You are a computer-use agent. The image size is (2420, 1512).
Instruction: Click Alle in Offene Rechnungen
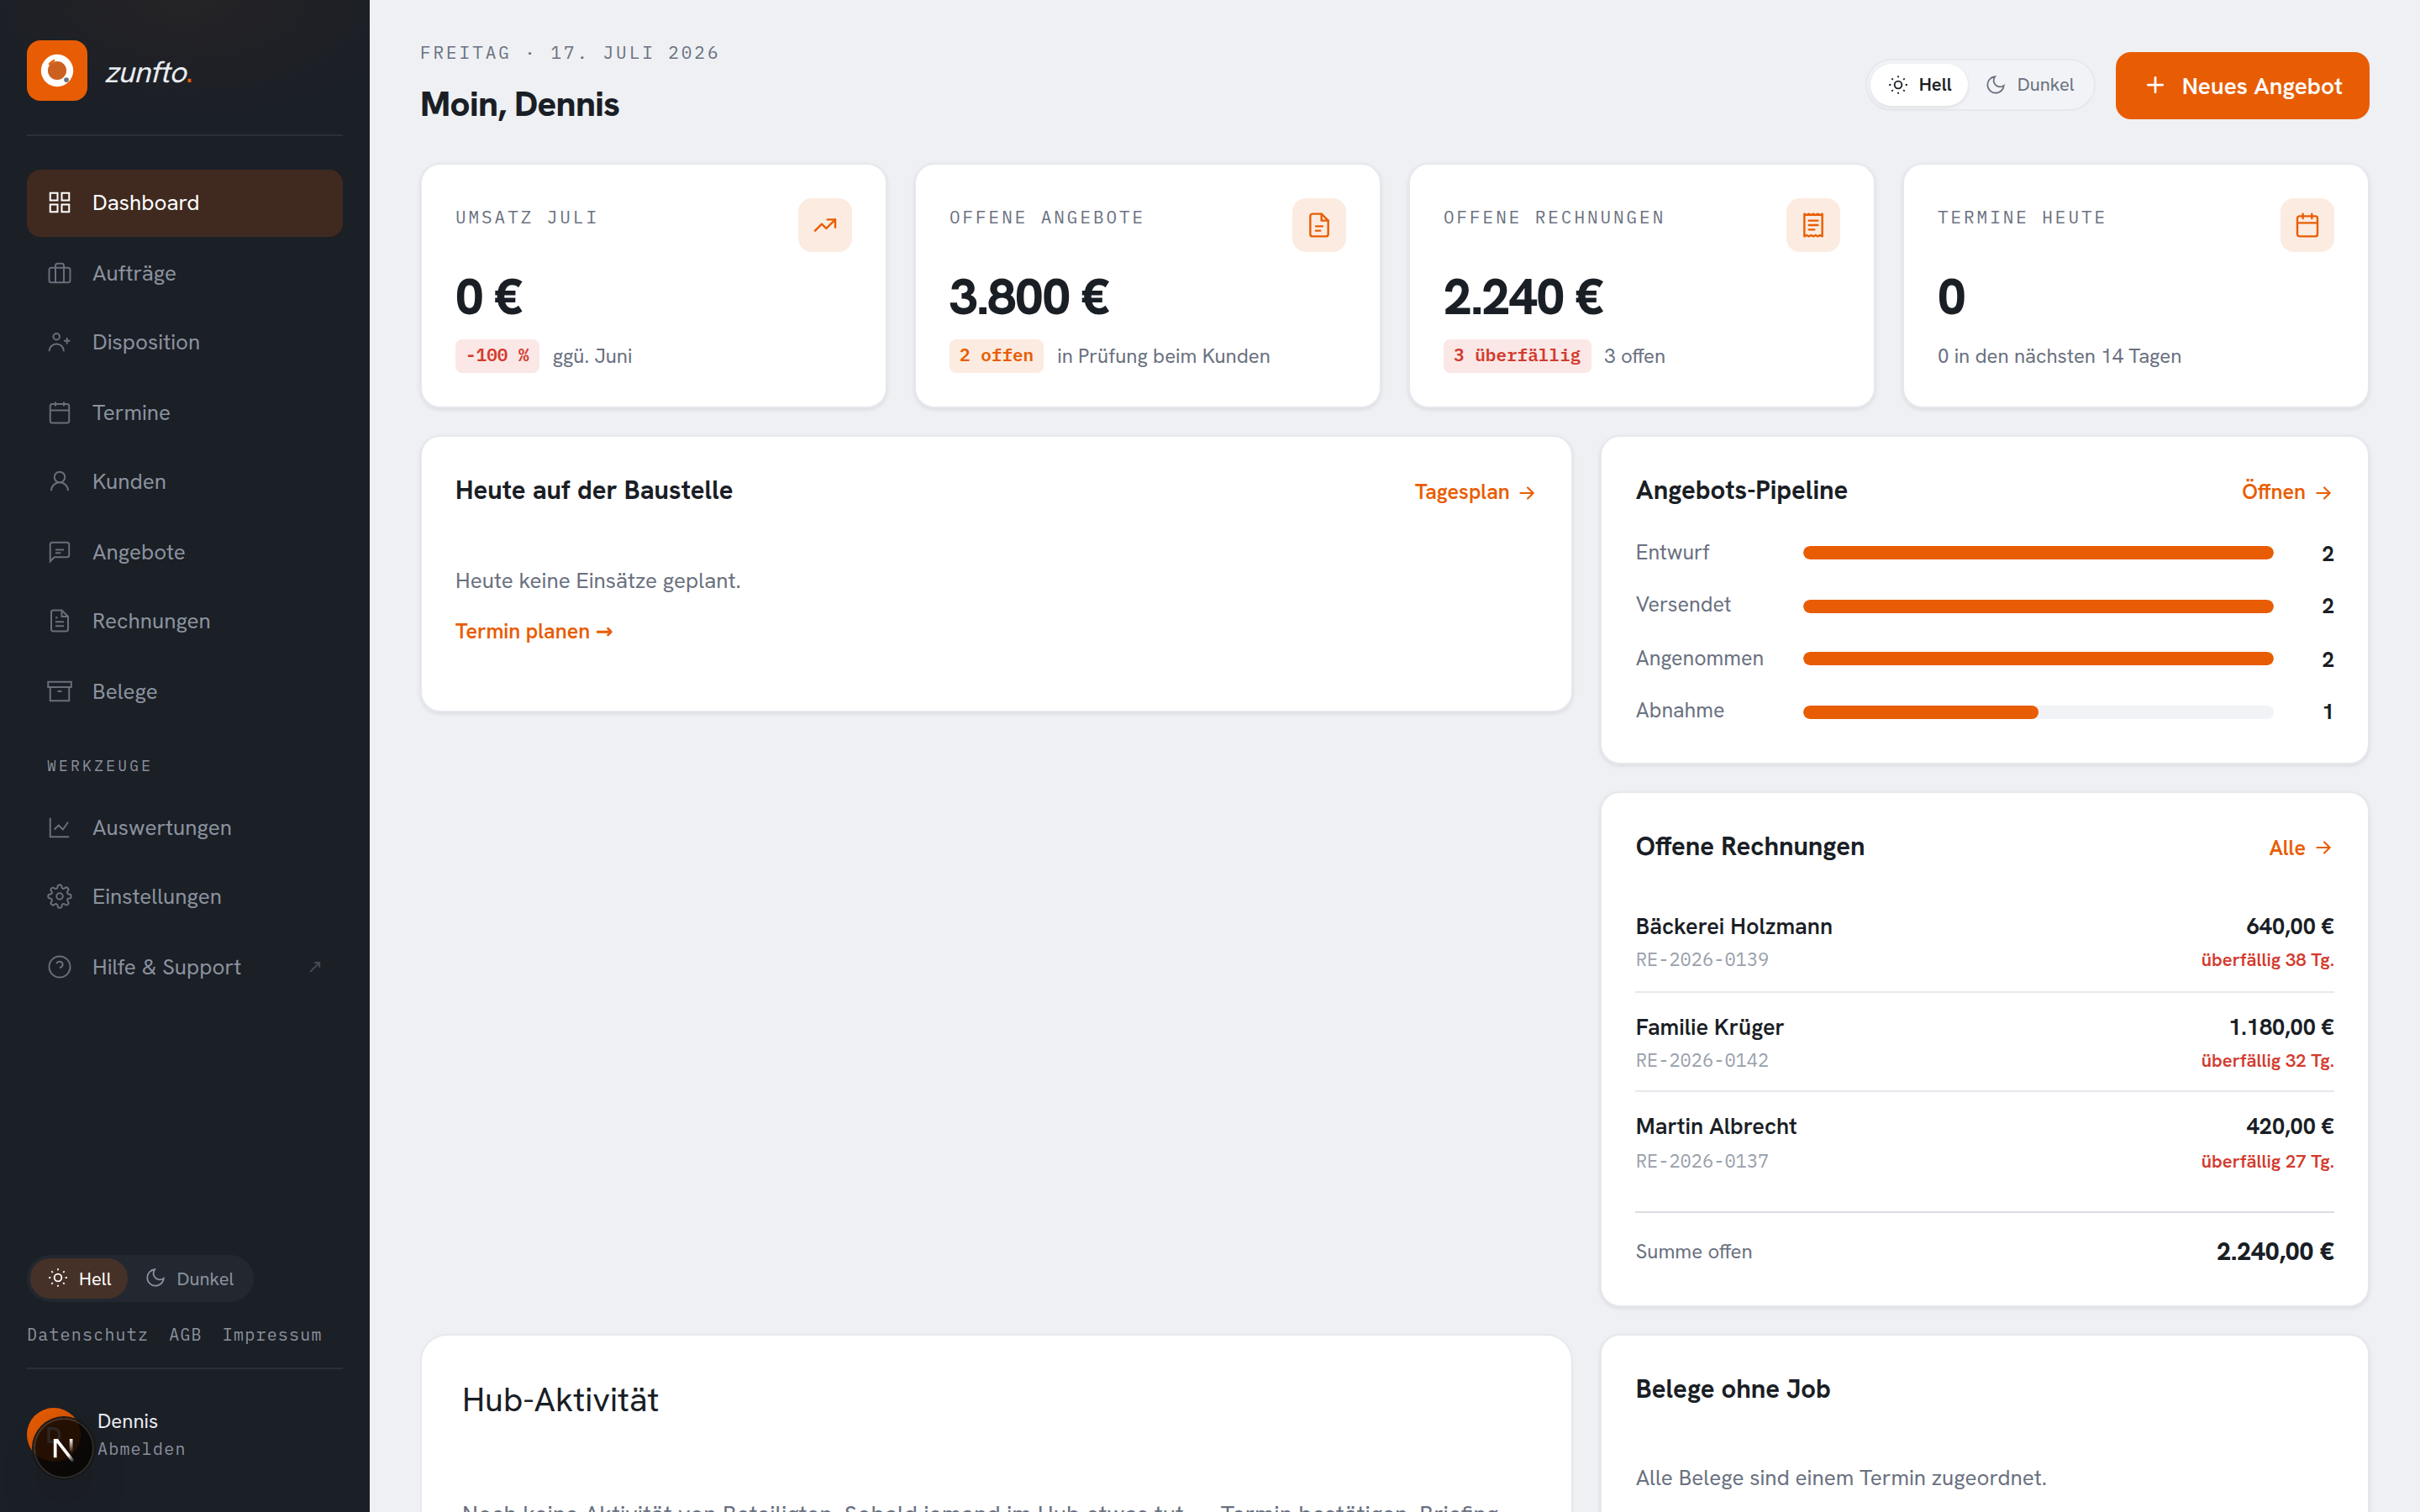click(2301, 848)
